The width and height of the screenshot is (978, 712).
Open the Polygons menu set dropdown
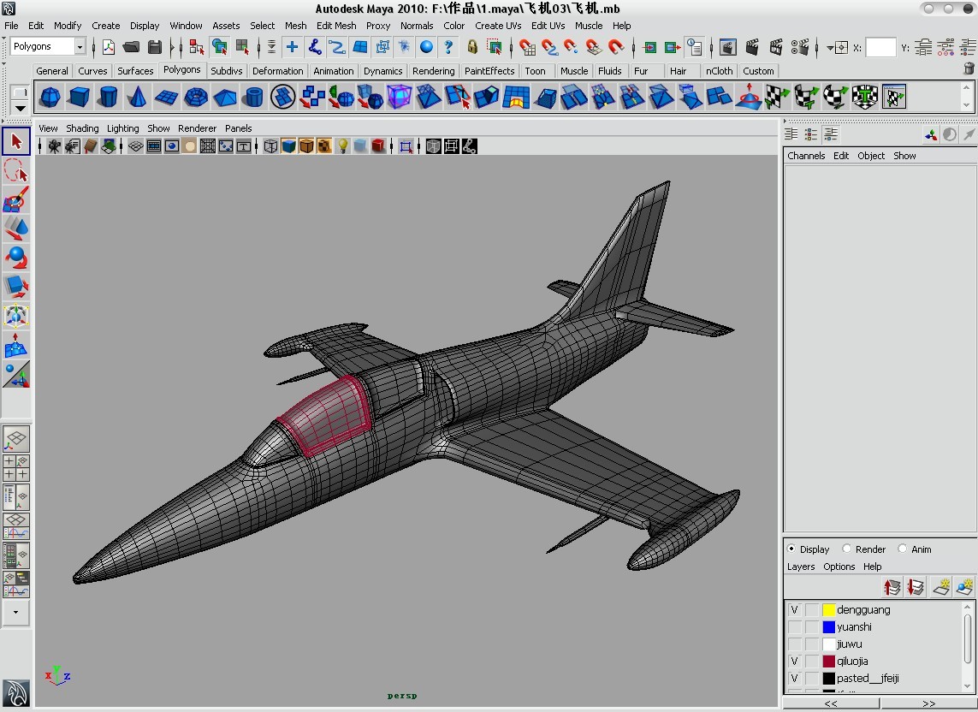tap(80, 47)
